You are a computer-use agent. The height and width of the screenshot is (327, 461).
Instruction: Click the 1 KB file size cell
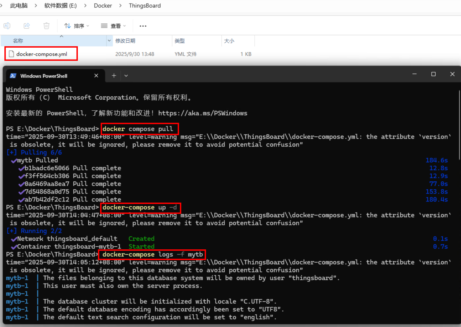point(246,54)
